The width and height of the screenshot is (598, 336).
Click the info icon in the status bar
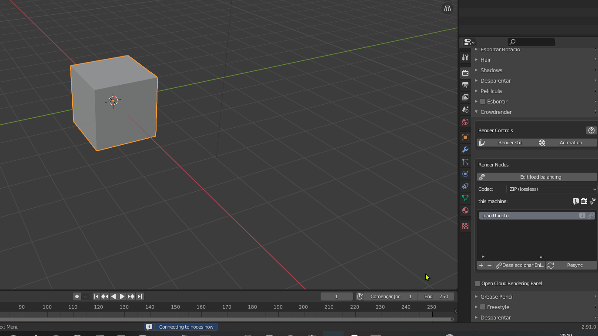click(x=149, y=327)
